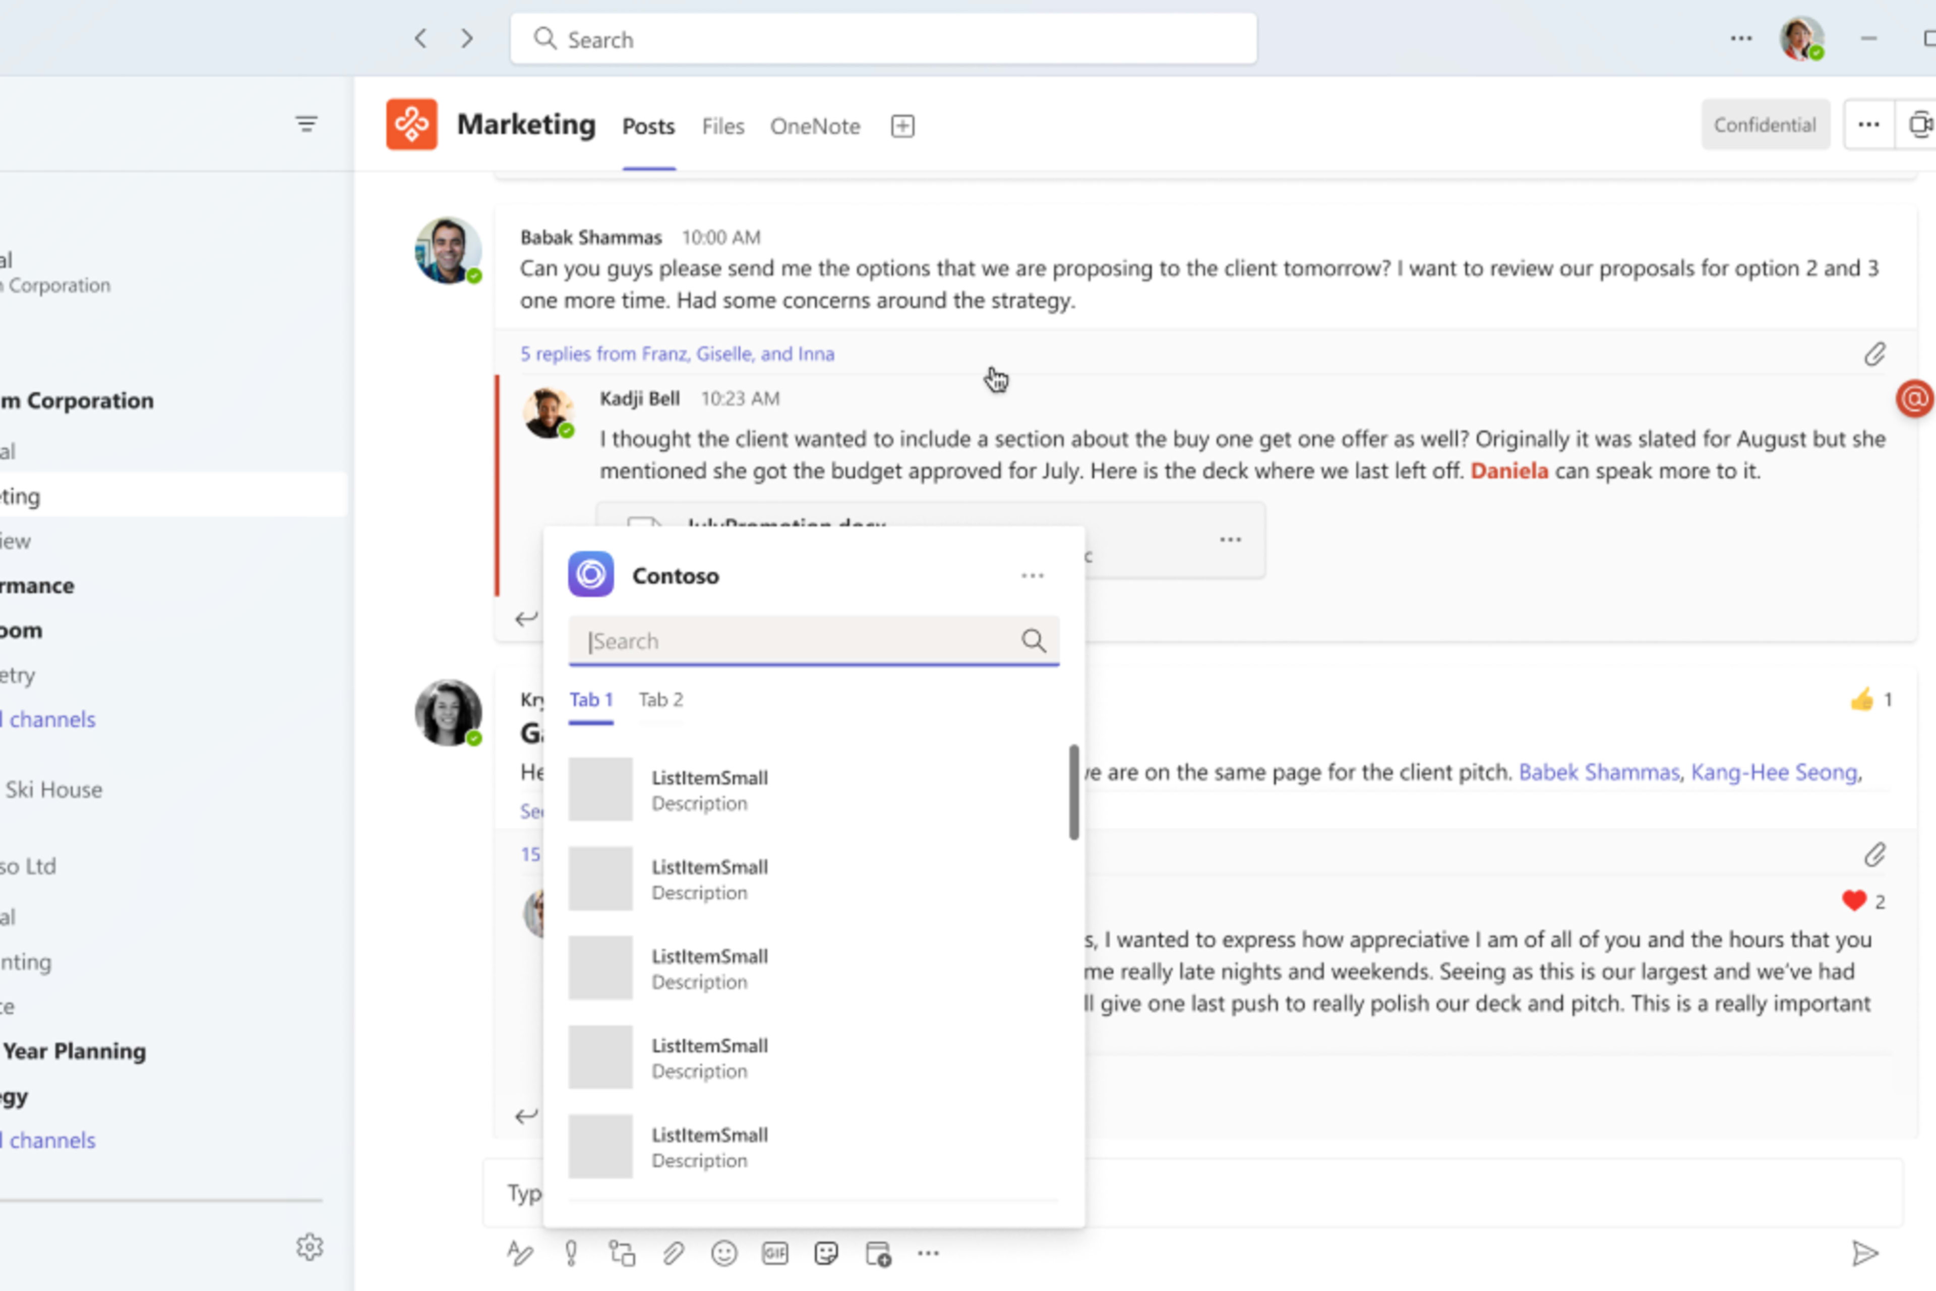This screenshot has width=1936, height=1291.
Task: Add a new tab with plus icon
Action: click(903, 126)
